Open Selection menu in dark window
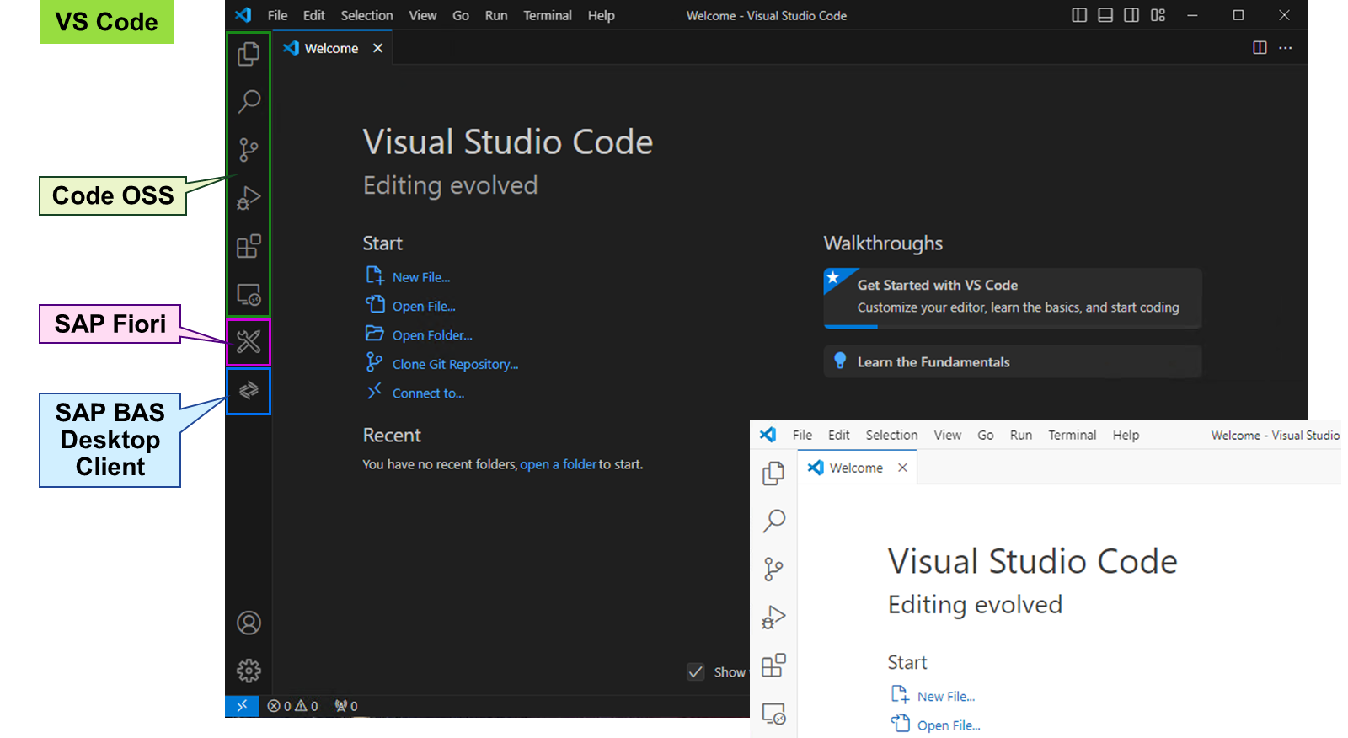Screen dimensions: 1348x738 (366, 15)
